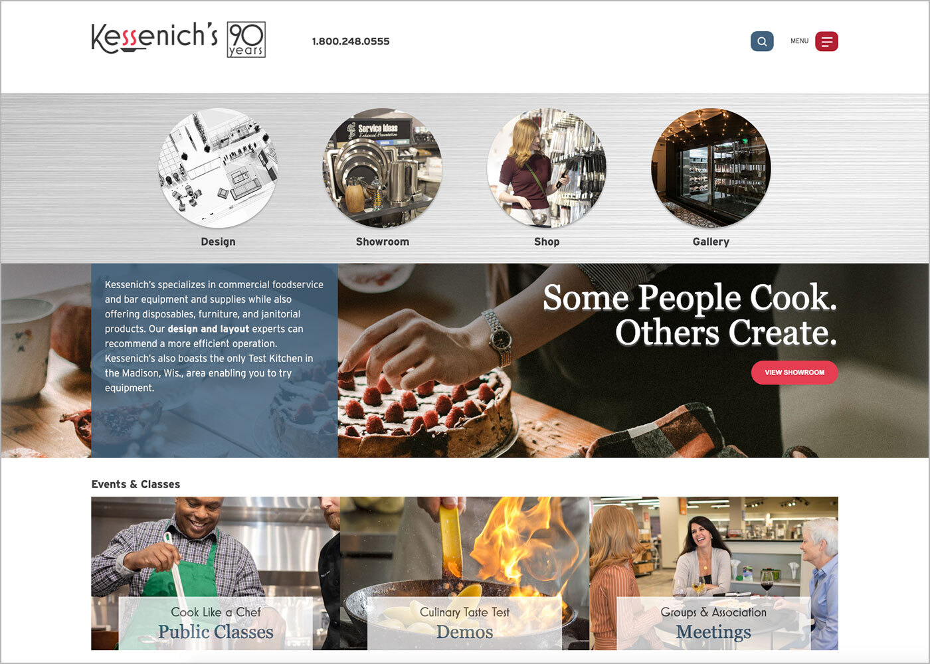Open the Groups & Association Meetings tile

click(x=713, y=573)
